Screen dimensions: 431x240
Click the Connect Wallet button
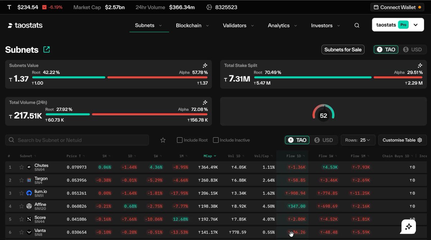click(397, 7)
